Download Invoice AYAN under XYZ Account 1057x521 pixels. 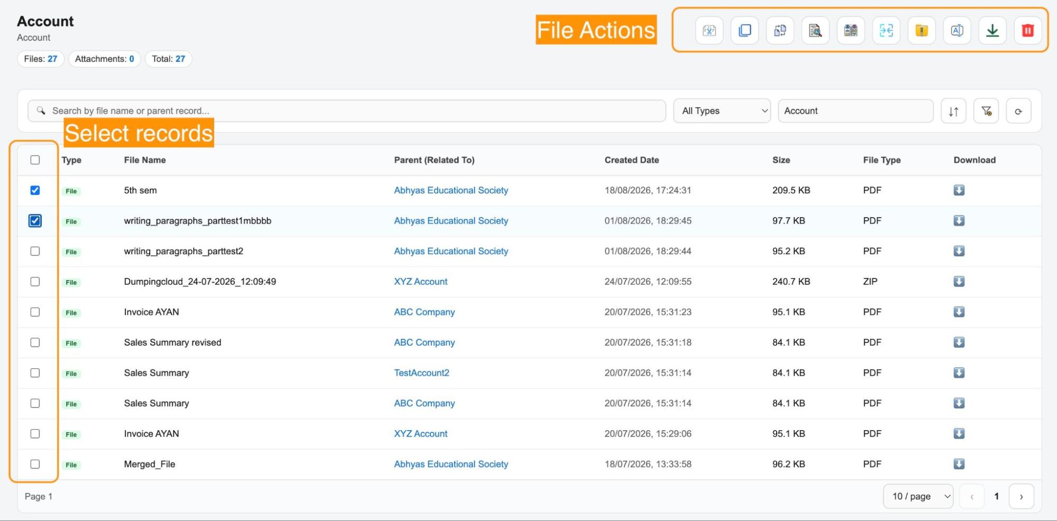pos(959,433)
